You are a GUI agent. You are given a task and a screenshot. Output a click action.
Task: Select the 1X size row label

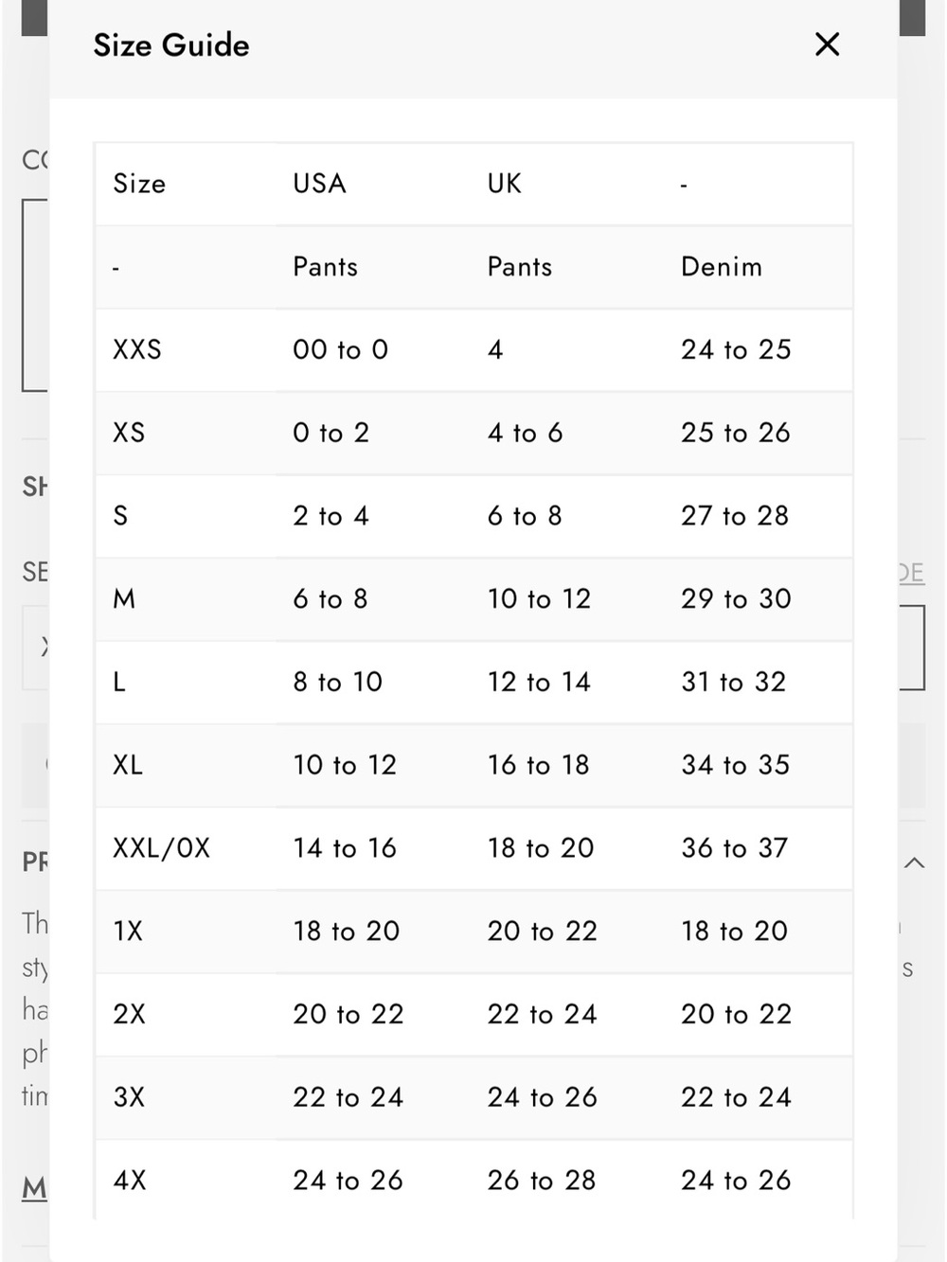tap(128, 932)
